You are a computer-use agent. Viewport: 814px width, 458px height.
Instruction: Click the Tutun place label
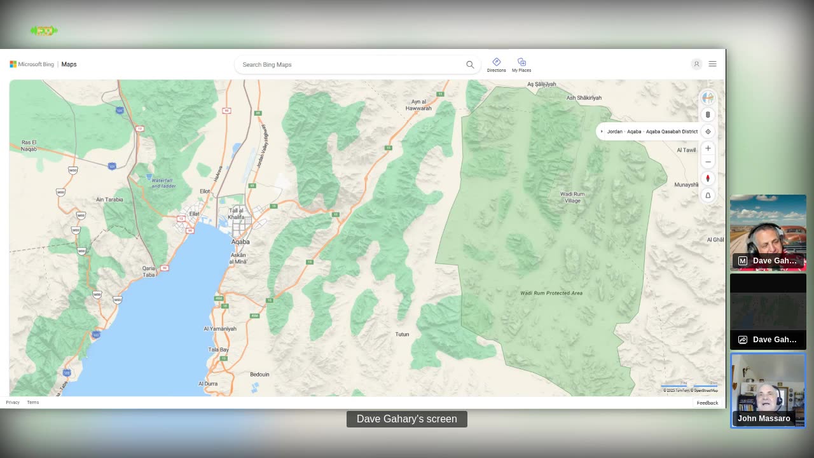tap(402, 335)
